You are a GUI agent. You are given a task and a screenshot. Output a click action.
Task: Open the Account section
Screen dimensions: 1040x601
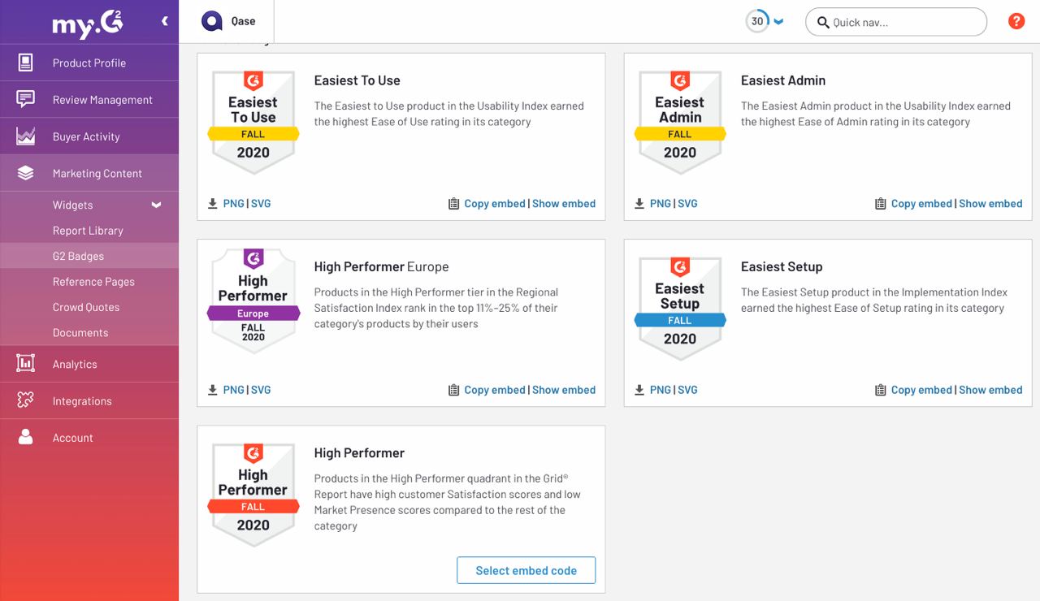tap(89, 437)
